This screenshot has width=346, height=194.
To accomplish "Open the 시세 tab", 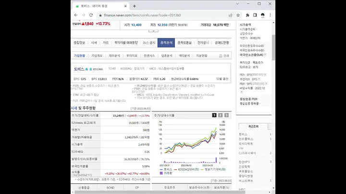I will click(94, 43).
